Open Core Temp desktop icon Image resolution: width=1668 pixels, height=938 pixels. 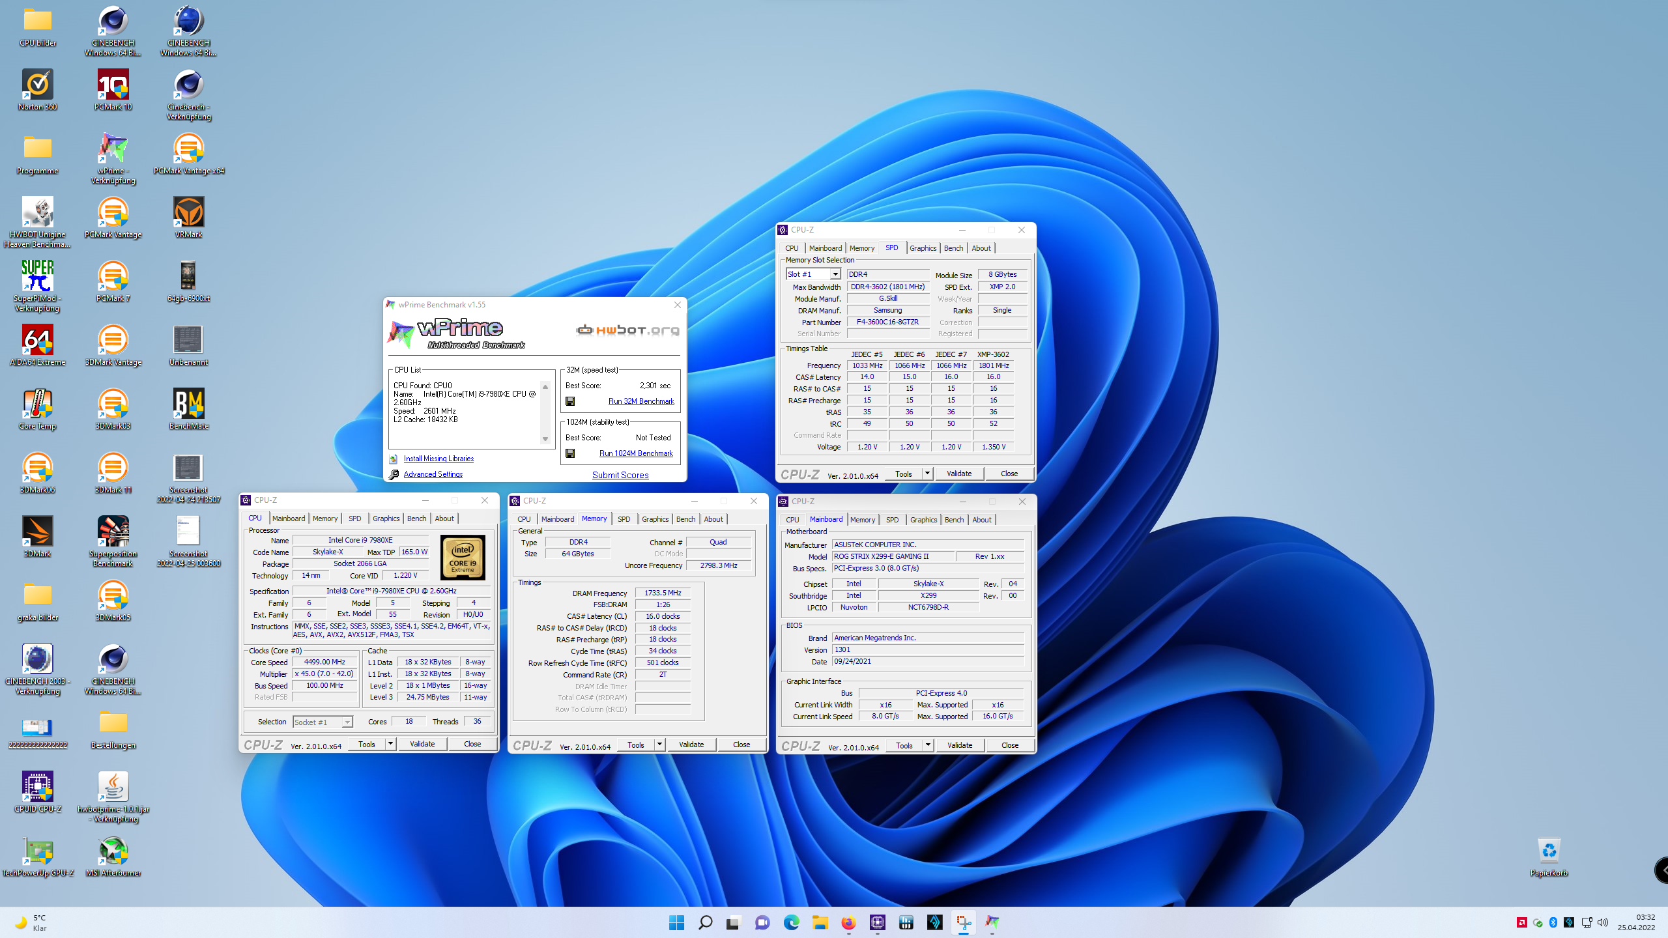(x=38, y=410)
